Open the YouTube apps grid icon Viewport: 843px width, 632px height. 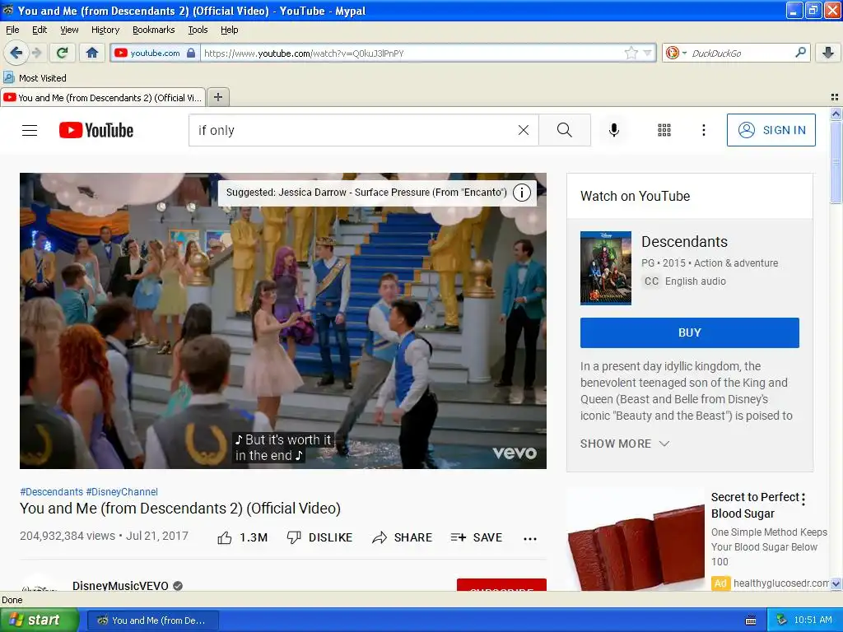pos(664,130)
